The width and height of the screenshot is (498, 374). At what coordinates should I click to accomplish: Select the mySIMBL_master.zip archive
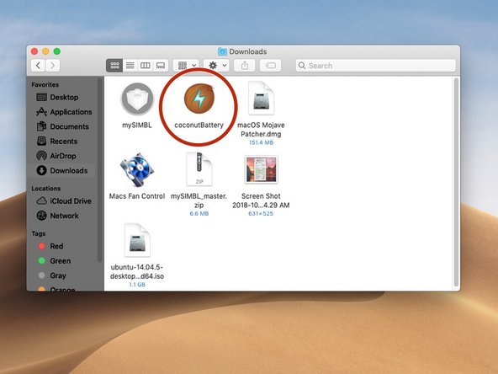(x=199, y=168)
